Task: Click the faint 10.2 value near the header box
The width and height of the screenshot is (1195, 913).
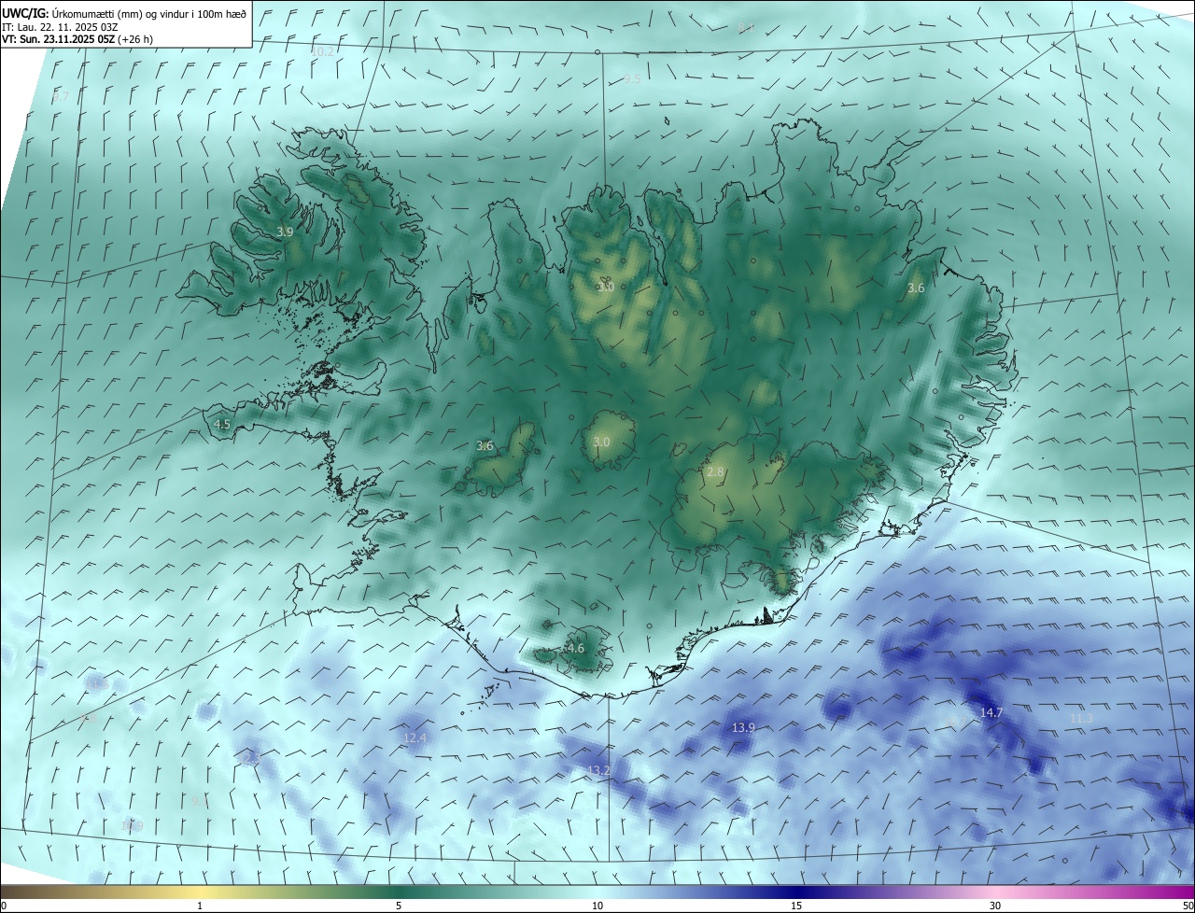Action: click(x=323, y=51)
